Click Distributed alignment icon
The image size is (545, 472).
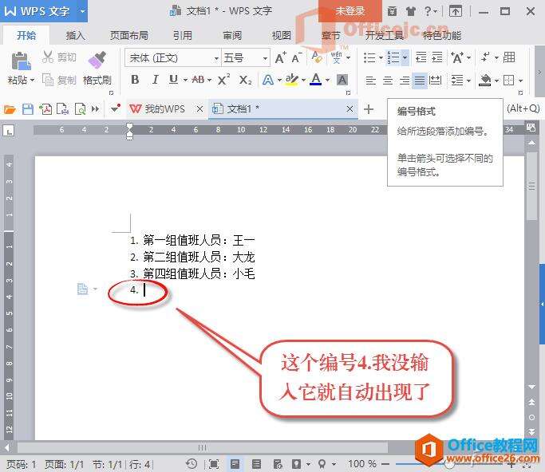(x=435, y=81)
